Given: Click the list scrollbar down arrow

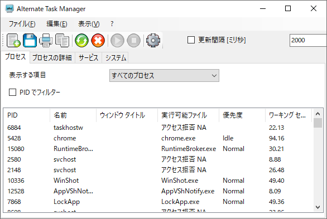Looking at the screenshot, I should click(x=318, y=207).
